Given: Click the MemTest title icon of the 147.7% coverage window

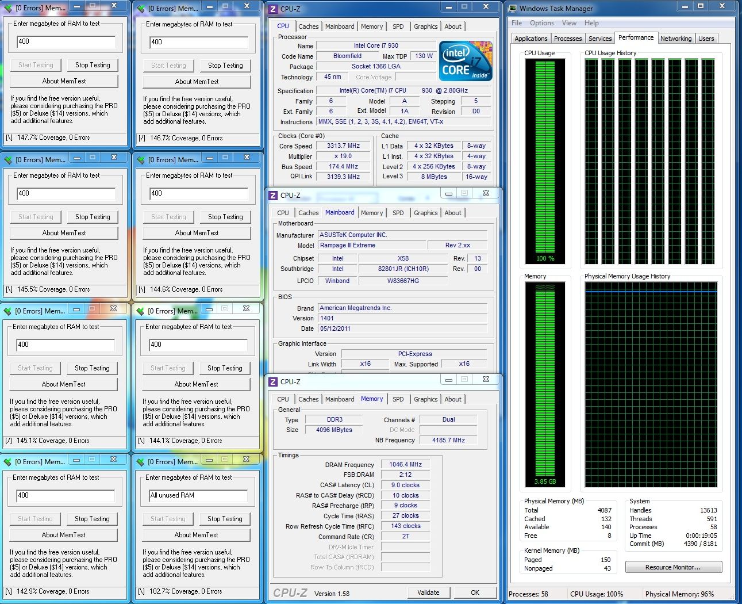Looking at the screenshot, I should (8, 8).
